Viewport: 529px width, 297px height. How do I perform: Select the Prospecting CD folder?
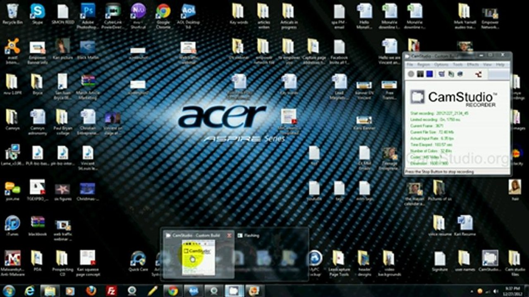(62, 263)
